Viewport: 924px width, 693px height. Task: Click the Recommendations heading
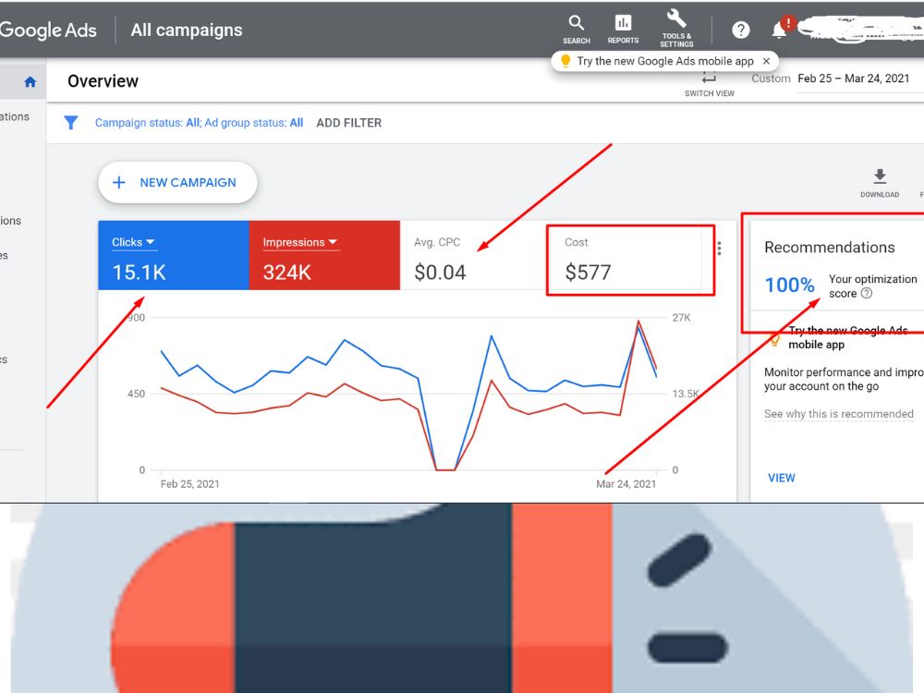pyautogui.click(x=829, y=248)
